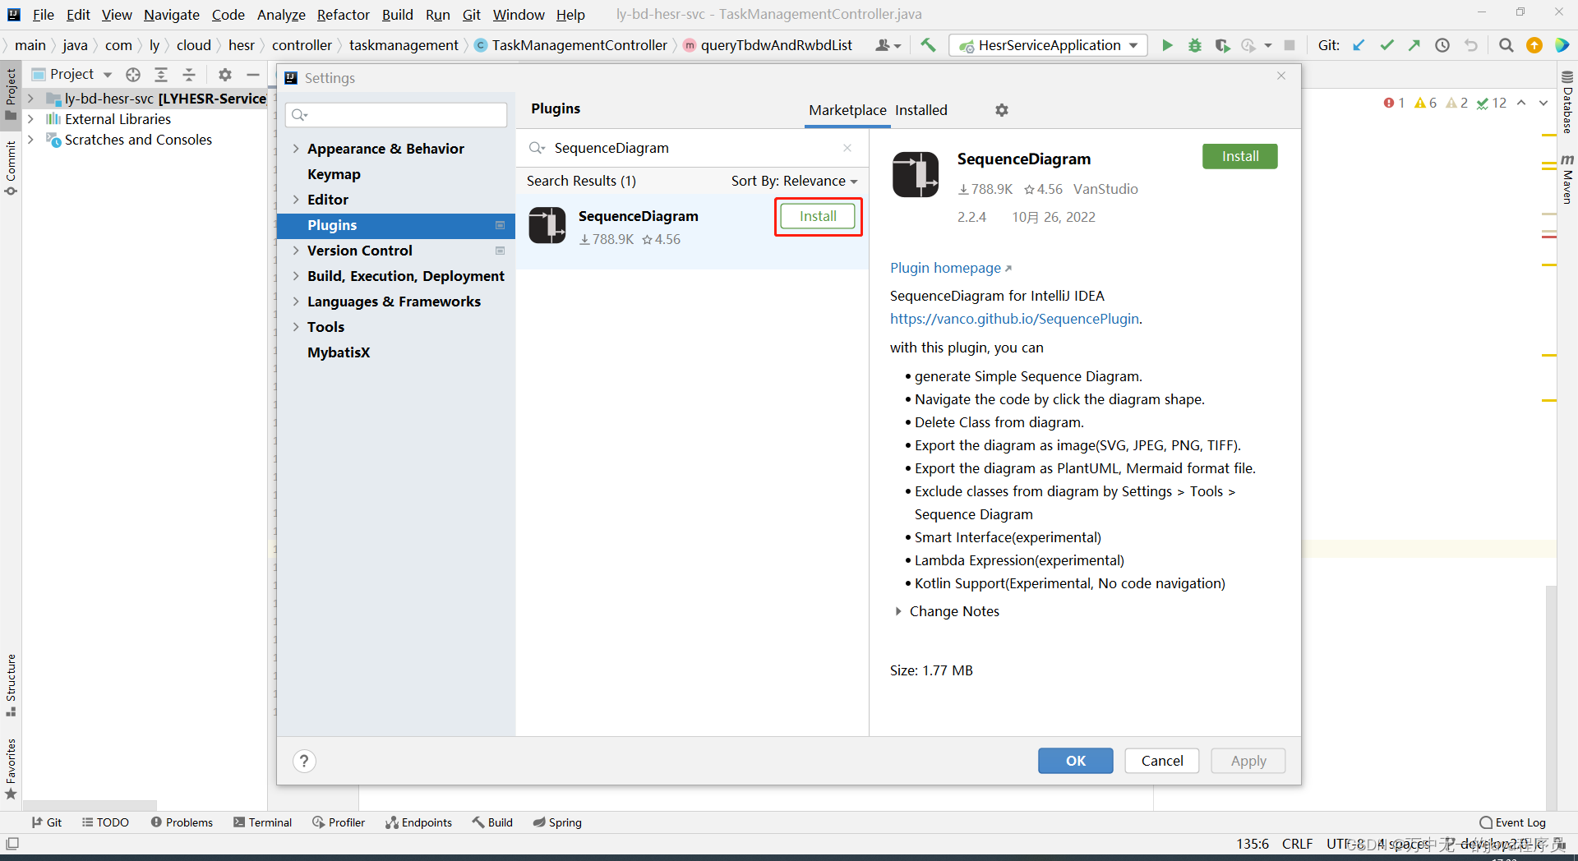
Task: Open HesrServiceApplication run configuration dropdown
Action: (1048, 45)
